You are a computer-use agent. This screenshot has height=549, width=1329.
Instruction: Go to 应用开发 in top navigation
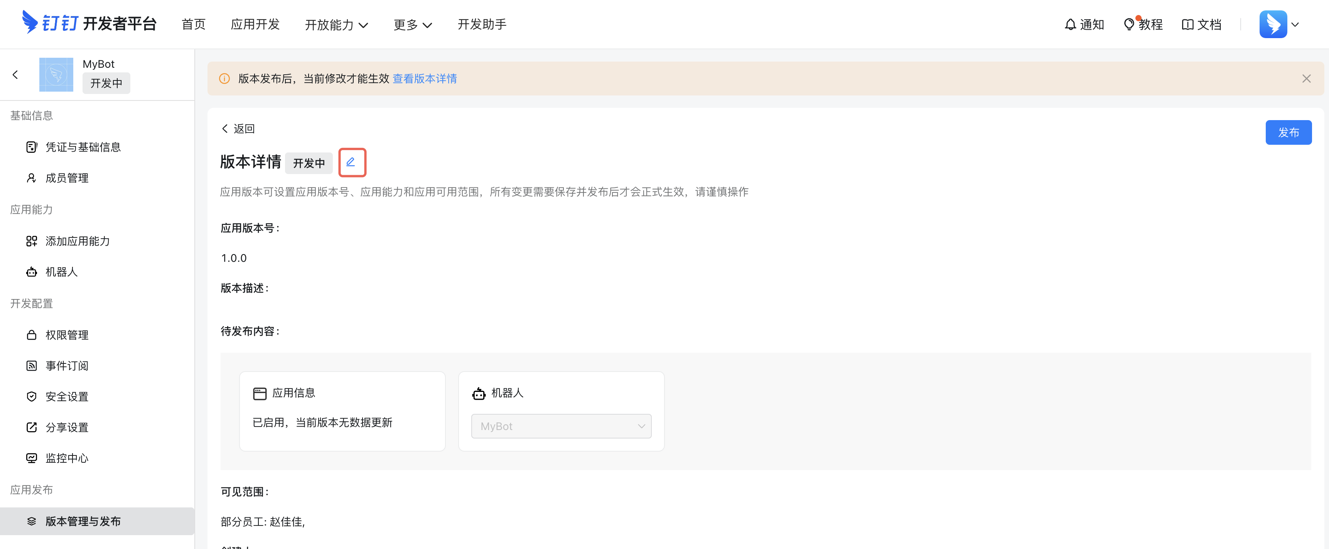tap(255, 24)
